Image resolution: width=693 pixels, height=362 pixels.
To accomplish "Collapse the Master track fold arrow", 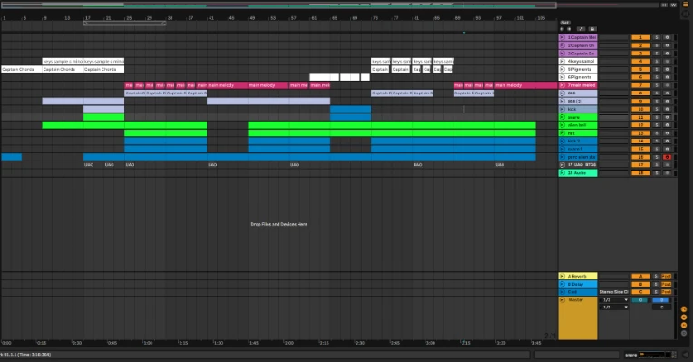I will [562, 300].
